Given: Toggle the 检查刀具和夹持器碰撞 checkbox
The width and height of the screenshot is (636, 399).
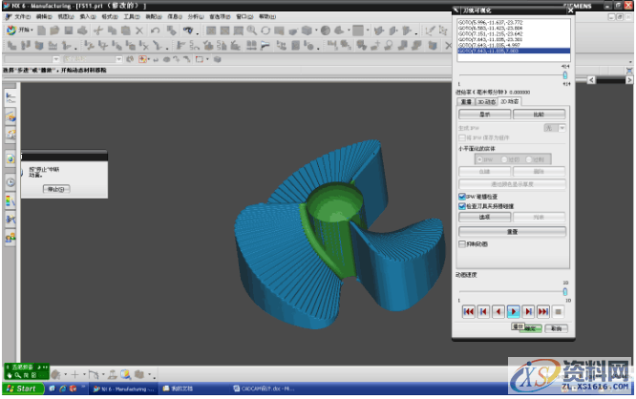Looking at the screenshot, I should coord(462,205).
